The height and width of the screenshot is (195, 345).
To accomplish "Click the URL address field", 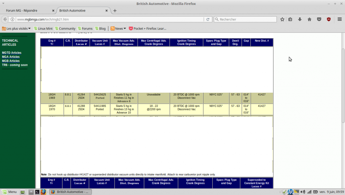I will point(110,19).
